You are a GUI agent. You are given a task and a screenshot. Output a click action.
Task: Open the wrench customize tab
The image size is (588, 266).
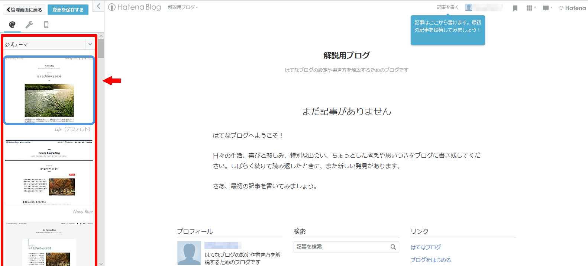click(29, 25)
